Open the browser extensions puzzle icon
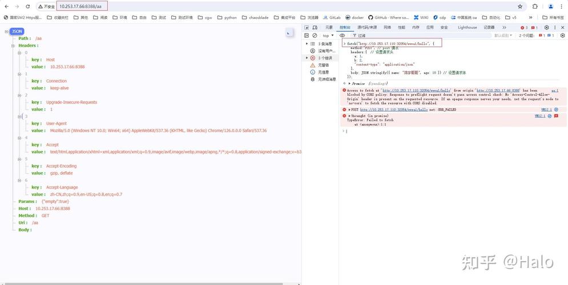568x285 pixels. coord(535,6)
